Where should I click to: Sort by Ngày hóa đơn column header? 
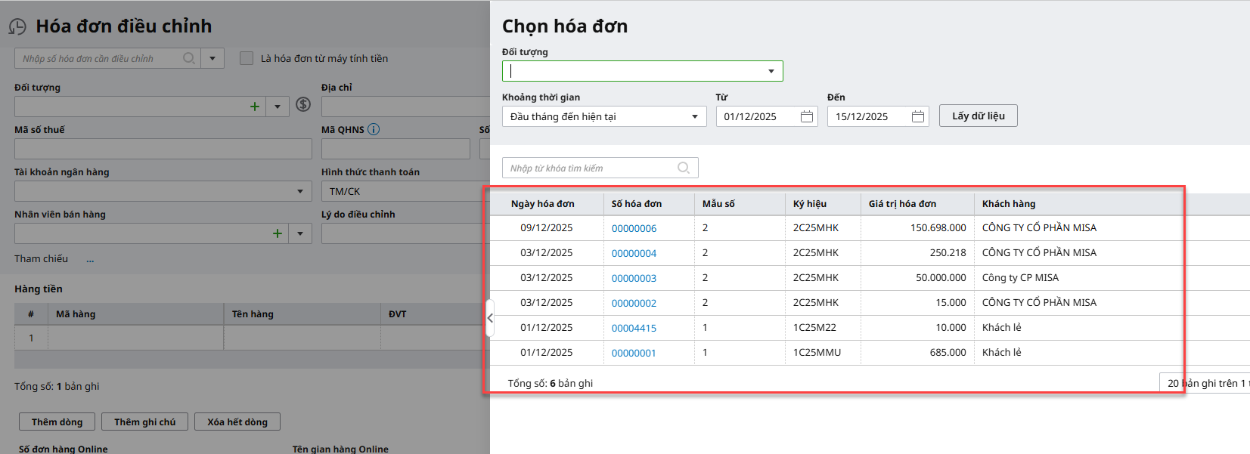(542, 204)
